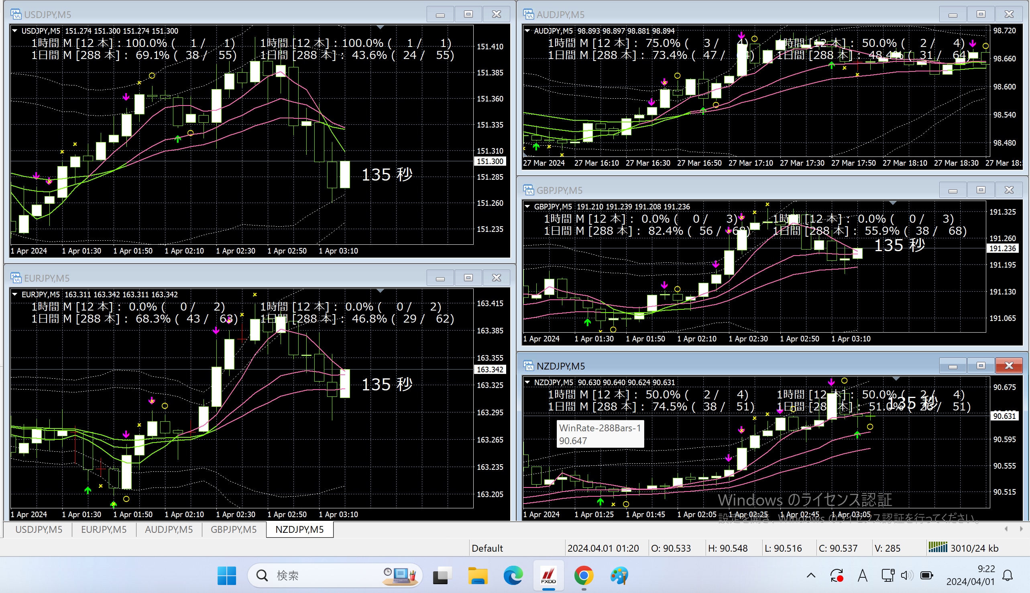Viewport: 1030px width, 593px height.
Task: Maximize the AUDJPY,M5 chart window
Action: click(x=981, y=14)
